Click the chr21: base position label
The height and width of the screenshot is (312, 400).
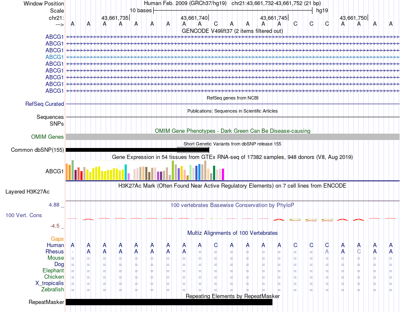(56, 18)
